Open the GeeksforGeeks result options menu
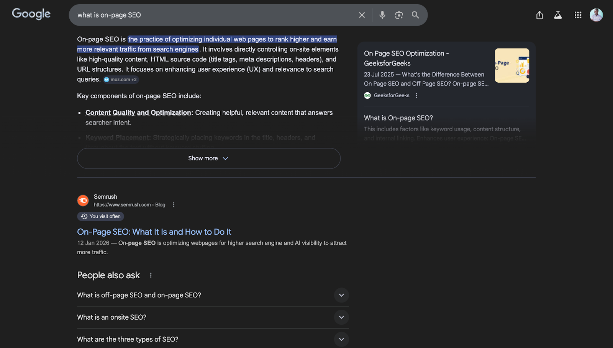The image size is (613, 348). pyautogui.click(x=416, y=95)
